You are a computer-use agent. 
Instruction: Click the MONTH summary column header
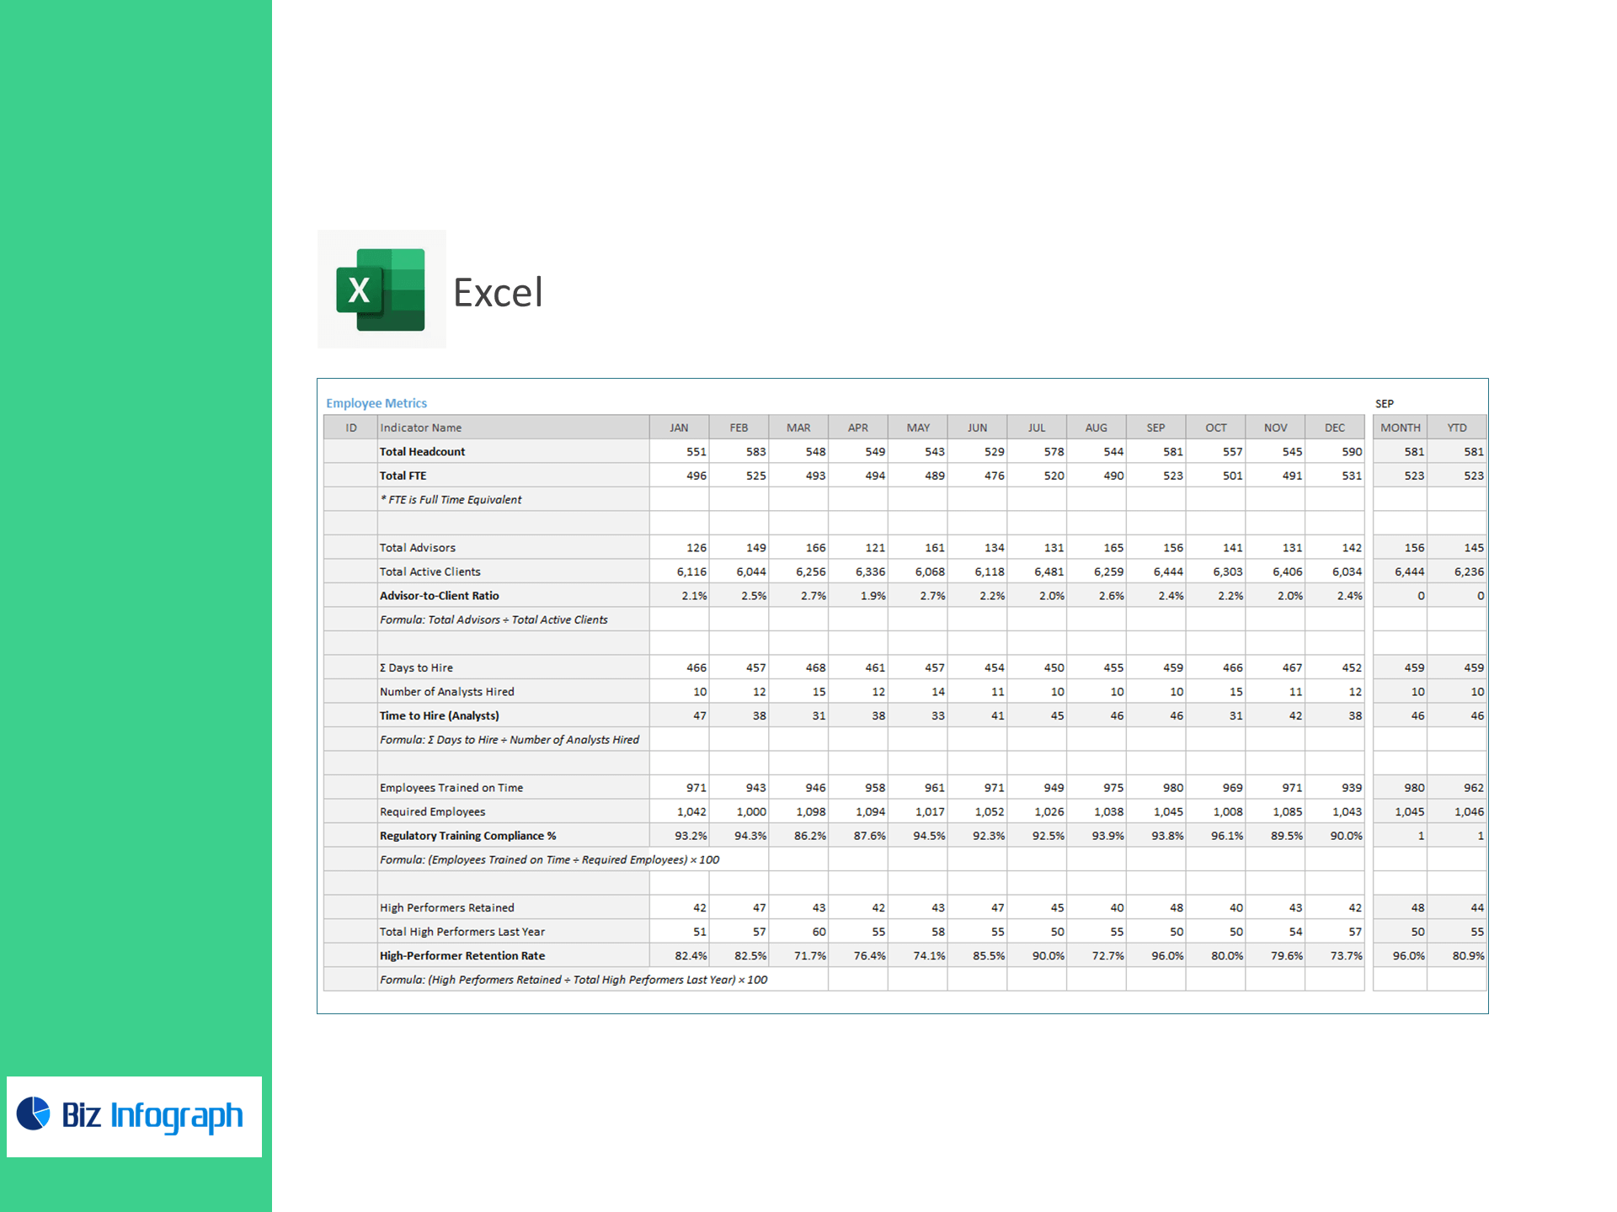point(1400,428)
